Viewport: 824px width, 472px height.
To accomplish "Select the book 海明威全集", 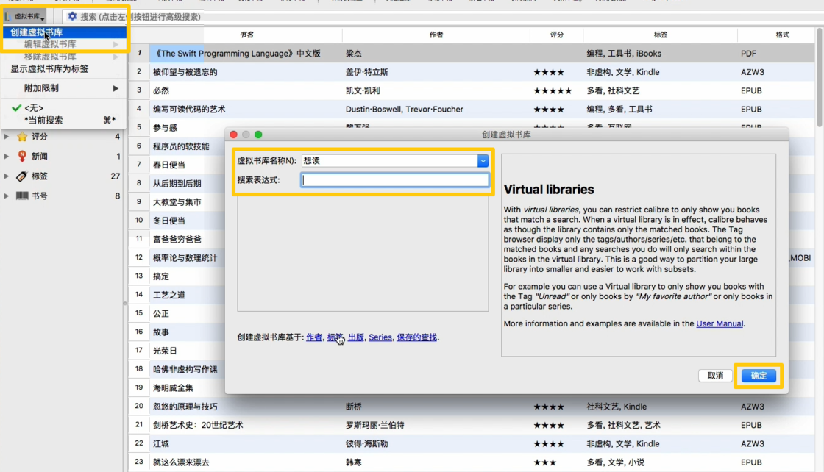I will click(173, 388).
